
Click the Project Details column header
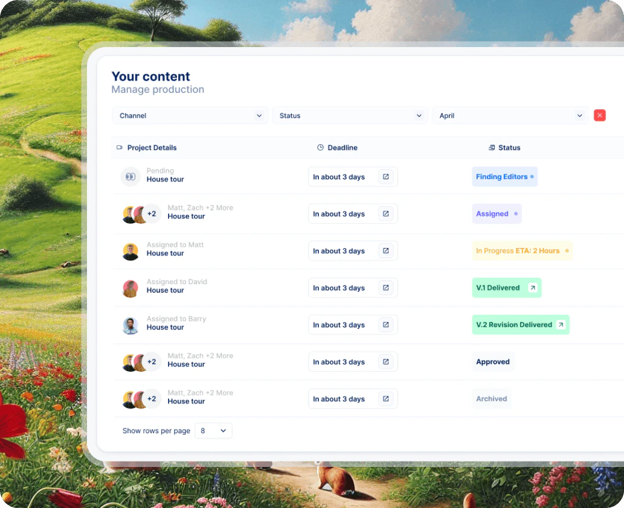click(152, 148)
